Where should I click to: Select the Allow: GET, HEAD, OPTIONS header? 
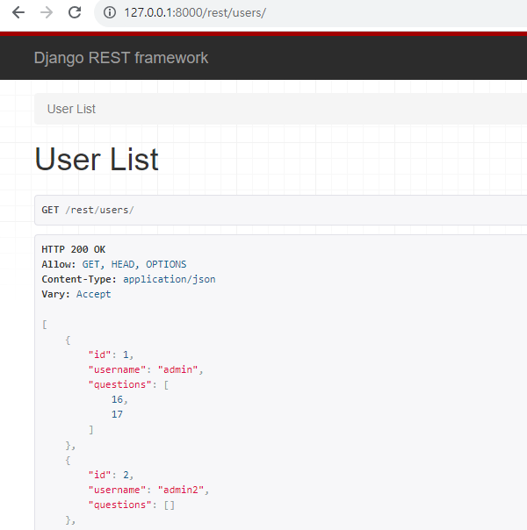[114, 264]
